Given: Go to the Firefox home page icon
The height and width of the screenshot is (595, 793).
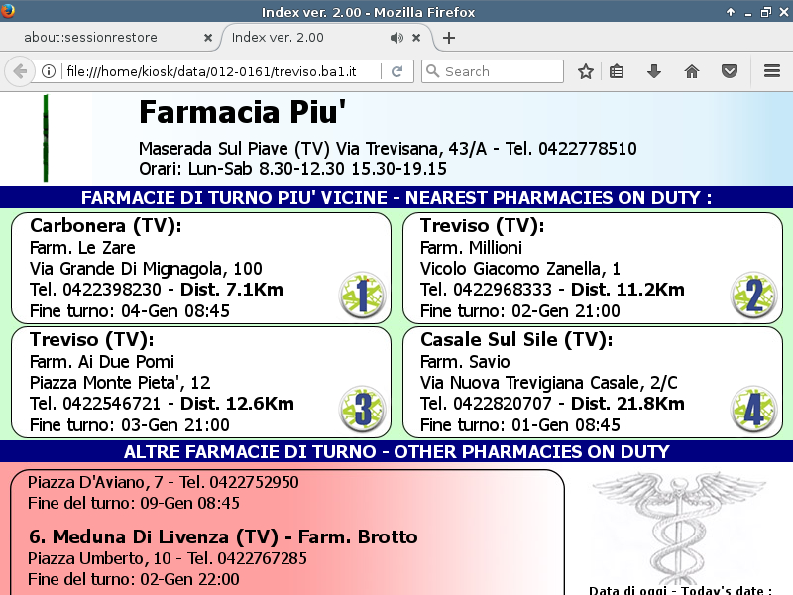Looking at the screenshot, I should pos(692,71).
